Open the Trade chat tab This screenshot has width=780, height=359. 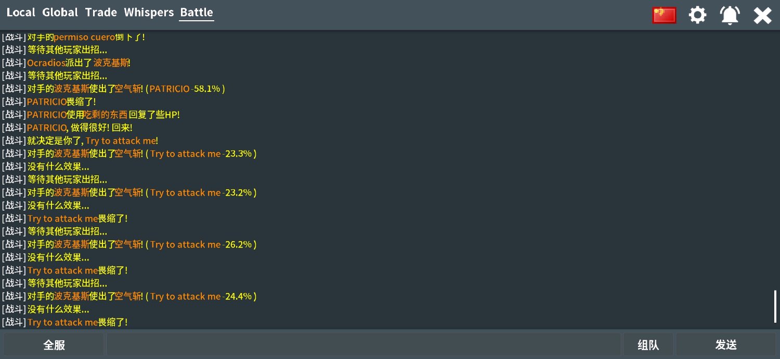[101, 12]
